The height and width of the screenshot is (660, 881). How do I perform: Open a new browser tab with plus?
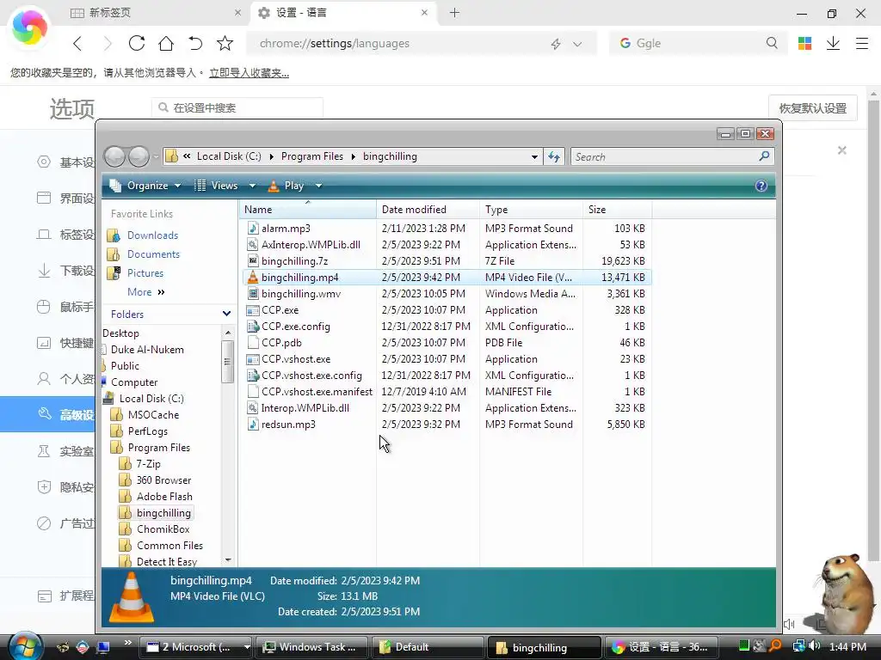pos(454,12)
